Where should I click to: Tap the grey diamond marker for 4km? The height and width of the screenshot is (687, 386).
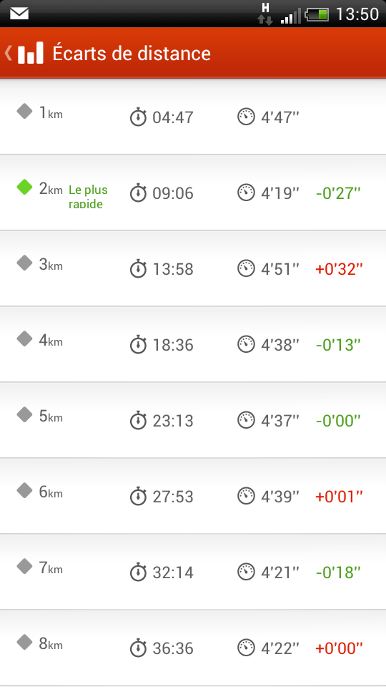(x=24, y=338)
